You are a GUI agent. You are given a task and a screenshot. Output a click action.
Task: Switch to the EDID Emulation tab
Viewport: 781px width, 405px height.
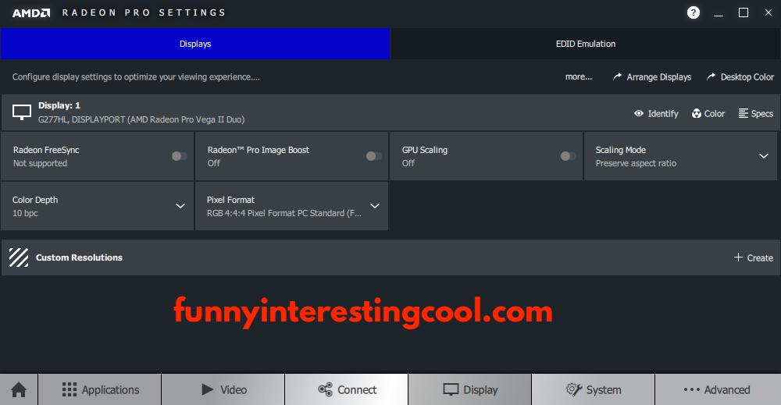586,44
